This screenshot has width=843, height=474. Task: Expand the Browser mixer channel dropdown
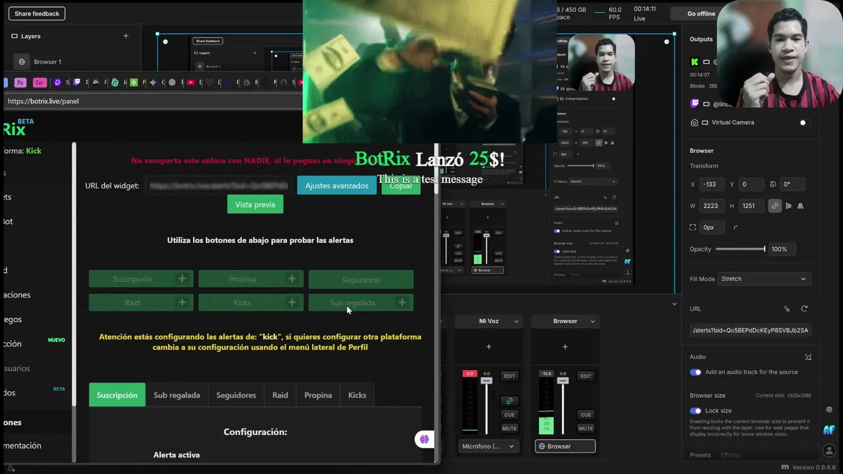[x=593, y=321]
